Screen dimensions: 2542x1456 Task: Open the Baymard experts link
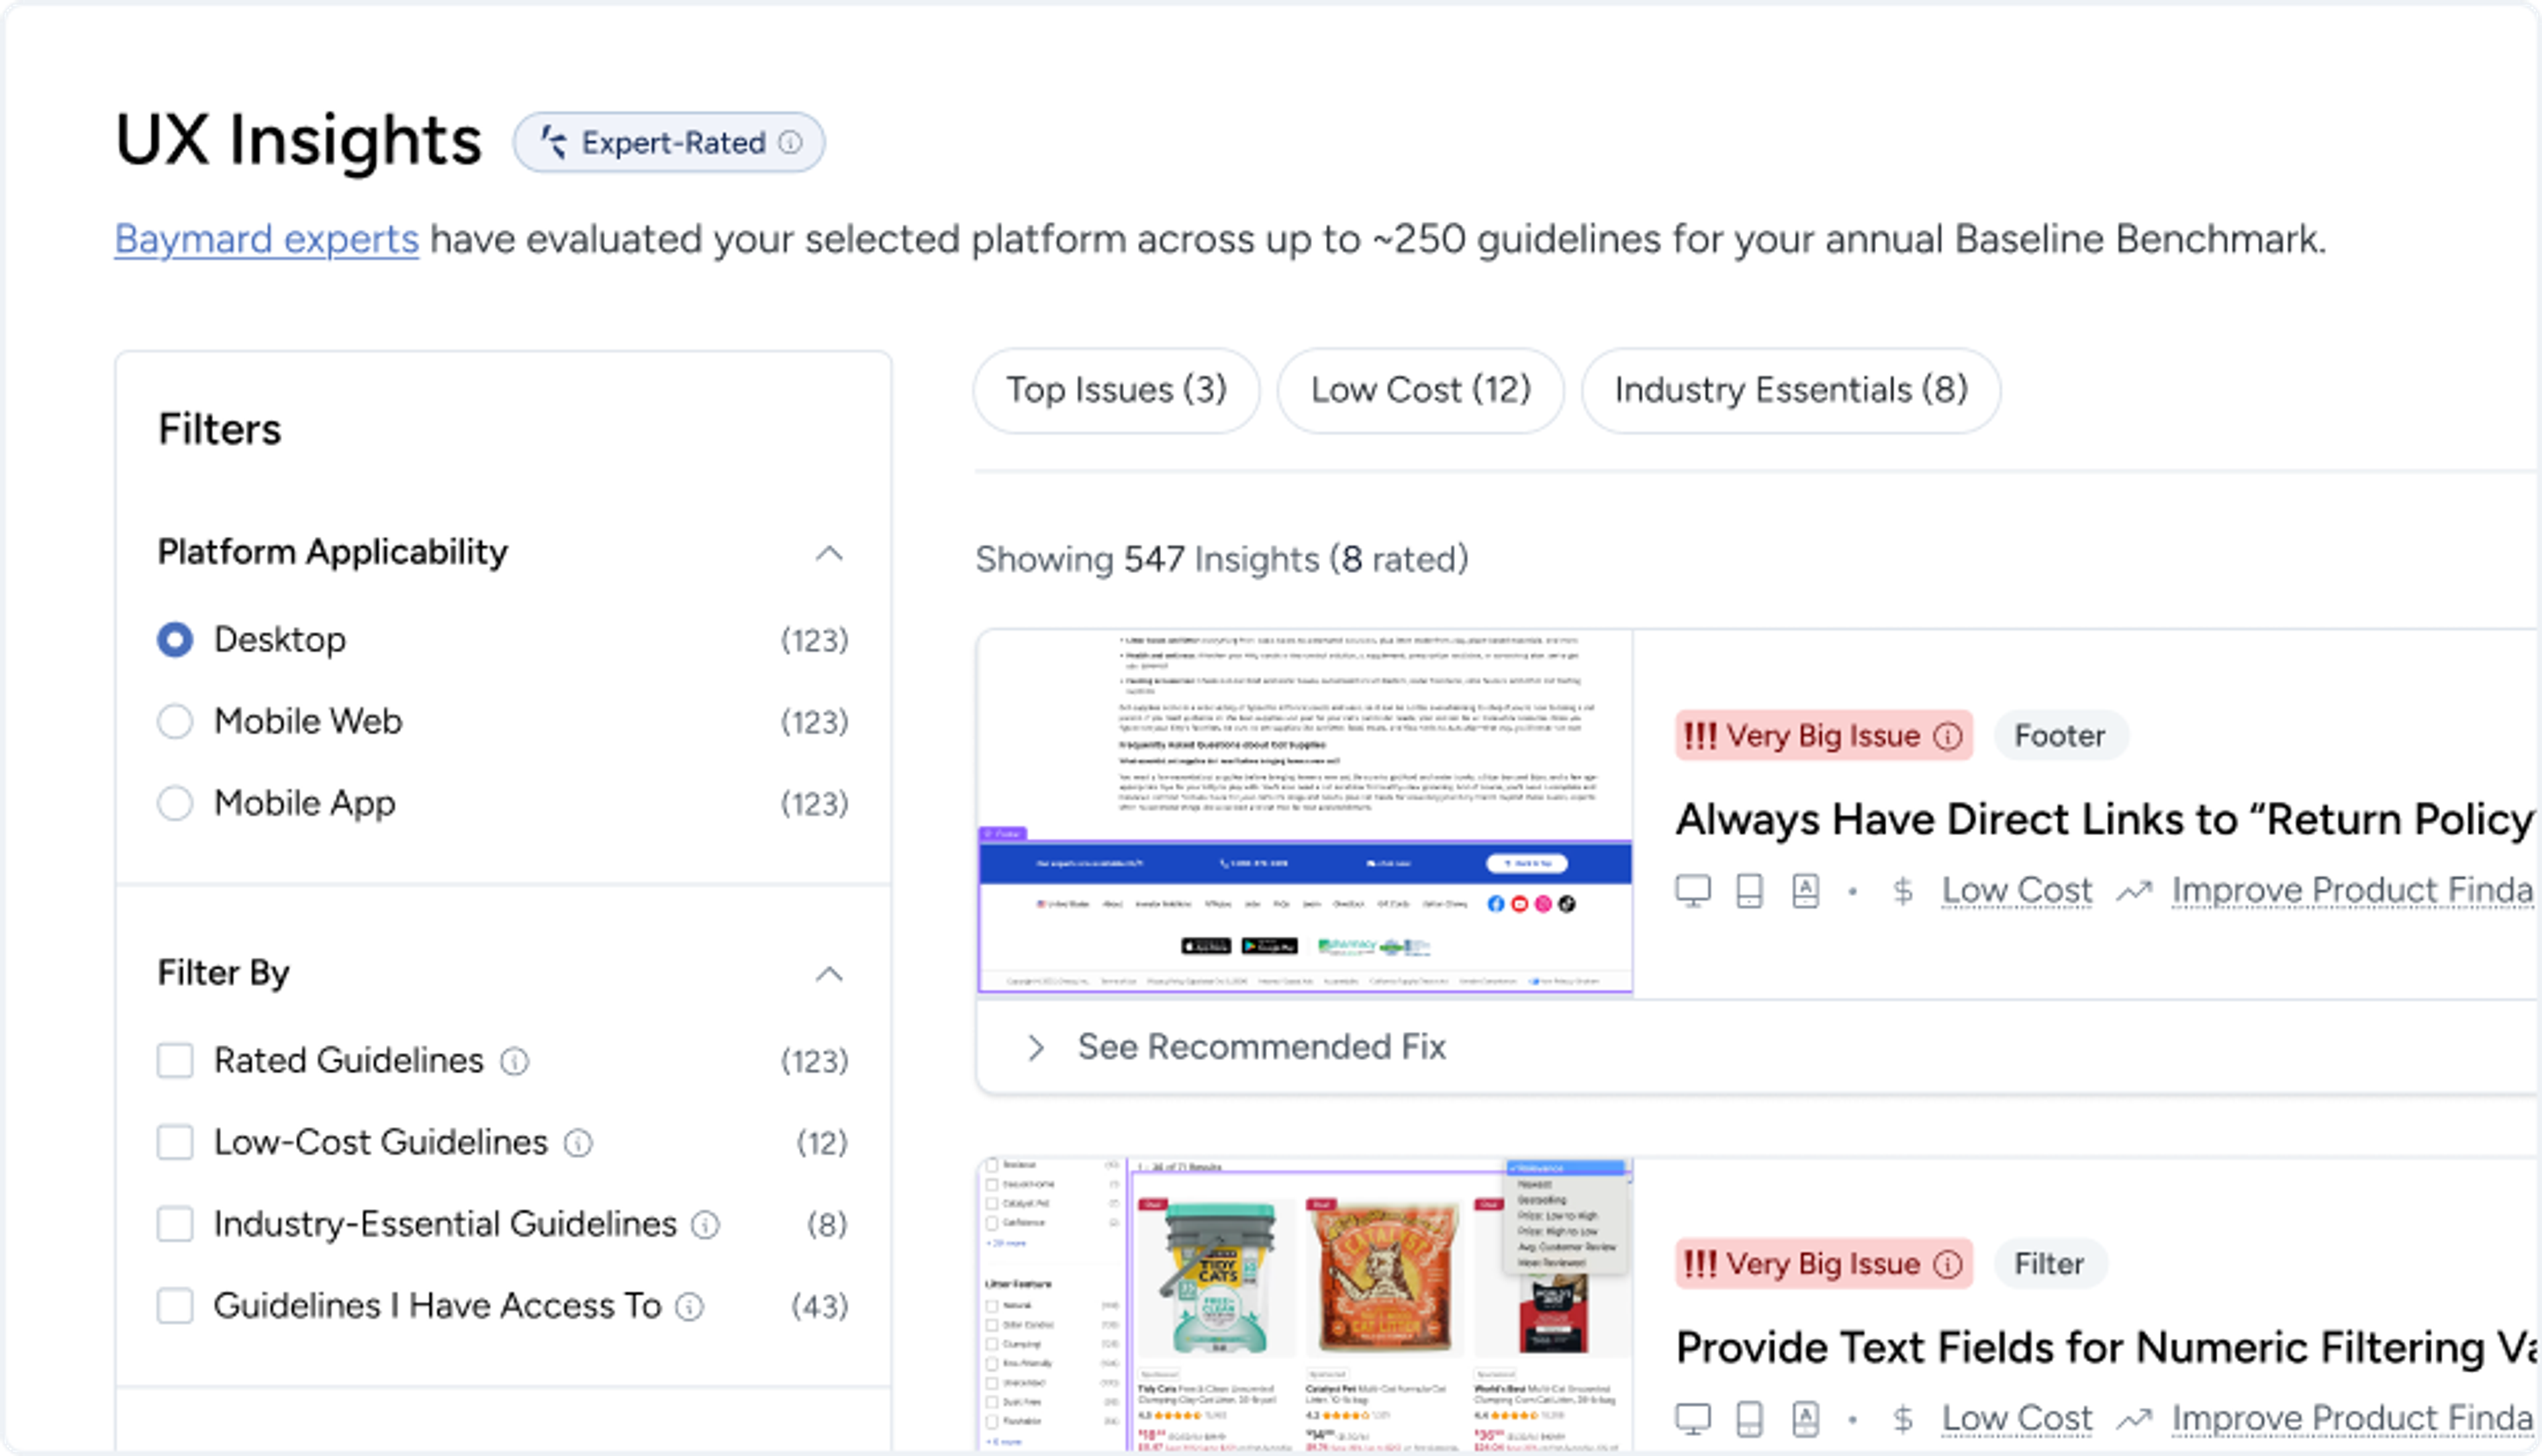tap(267, 239)
